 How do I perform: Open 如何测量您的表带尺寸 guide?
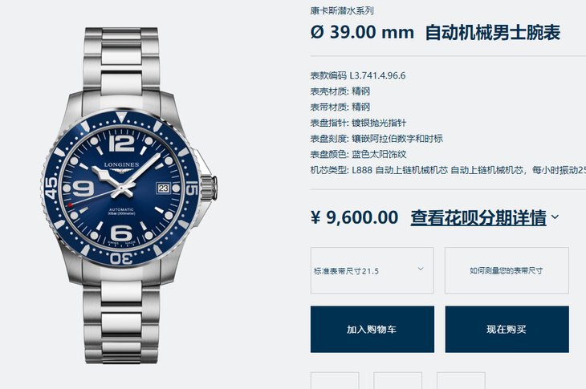[507, 270]
